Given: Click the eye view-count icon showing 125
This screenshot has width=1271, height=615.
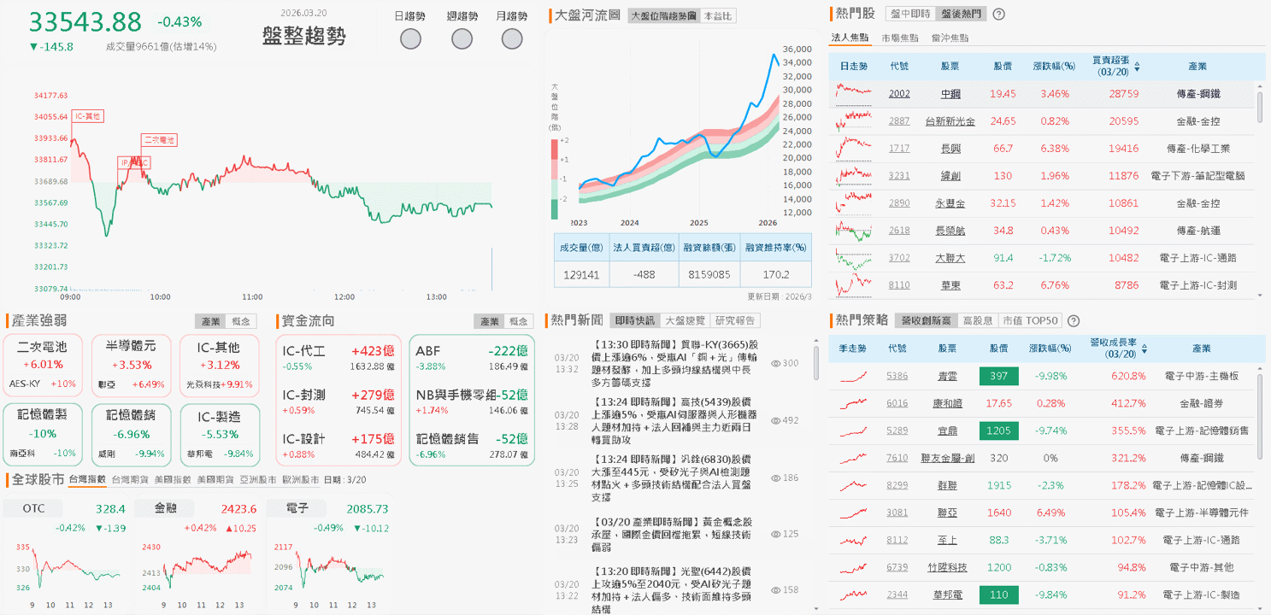Looking at the screenshot, I should click(775, 534).
